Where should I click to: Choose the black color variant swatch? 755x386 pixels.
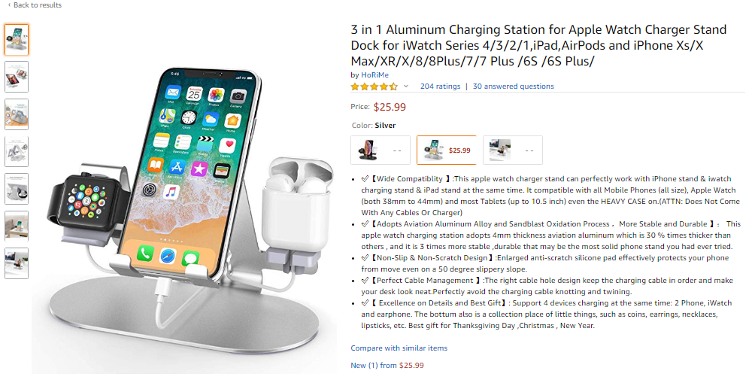[381, 150]
